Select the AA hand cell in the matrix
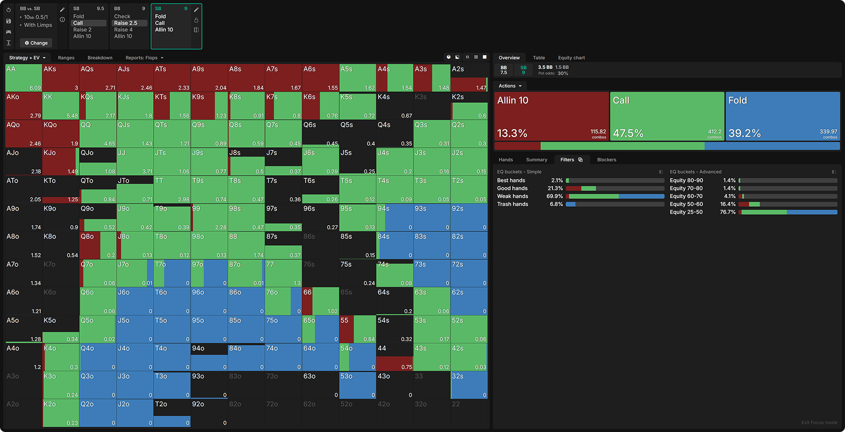Viewport: 845px width, 432px height. pos(23,78)
